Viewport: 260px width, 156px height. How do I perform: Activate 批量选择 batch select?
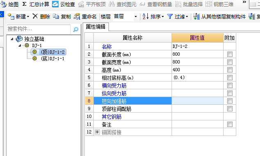[x=189, y=5]
